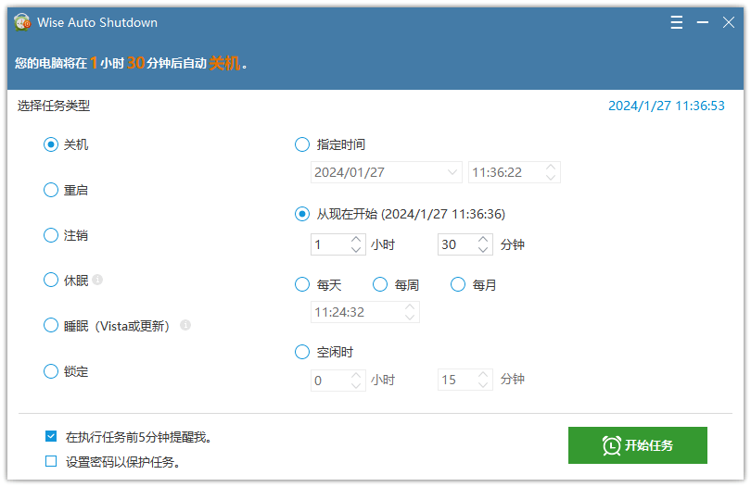Select the 睡眠 (Vista或更新) option
Screen dimensions: 751x487
coord(51,326)
